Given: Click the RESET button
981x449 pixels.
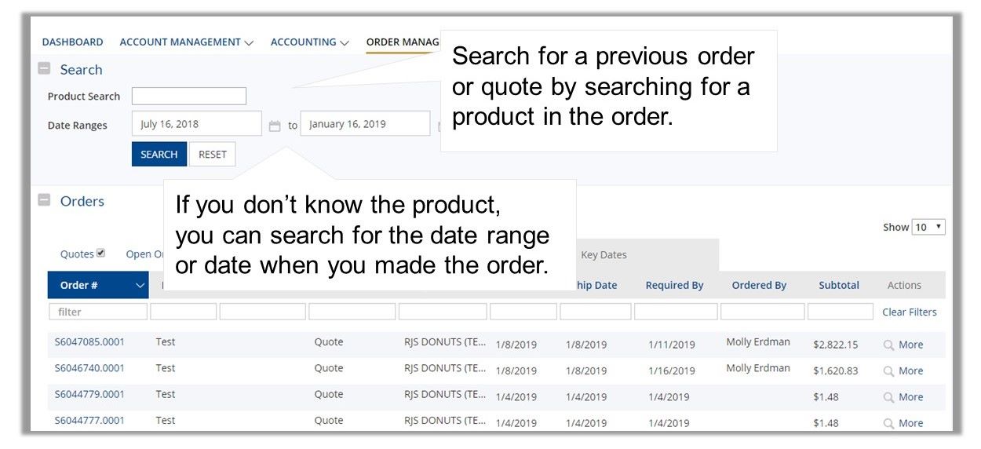Looking at the screenshot, I should (x=212, y=155).
